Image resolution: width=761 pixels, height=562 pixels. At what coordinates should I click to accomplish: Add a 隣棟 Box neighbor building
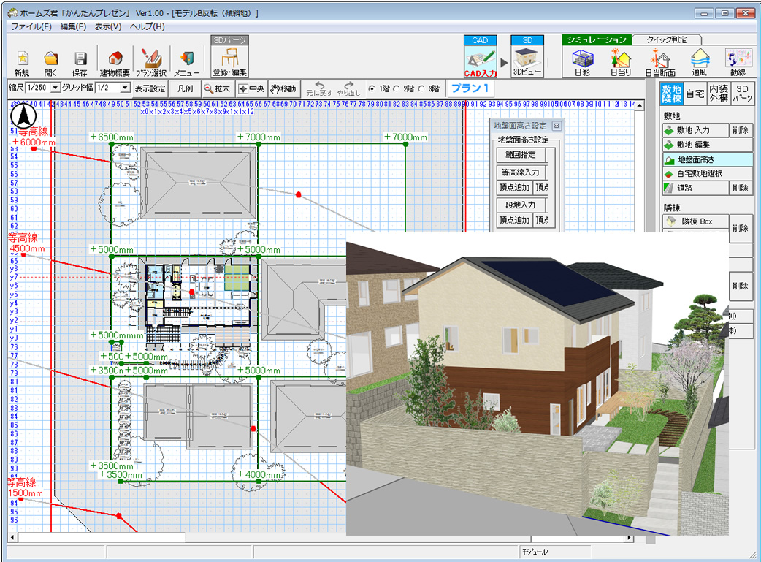[x=695, y=221]
